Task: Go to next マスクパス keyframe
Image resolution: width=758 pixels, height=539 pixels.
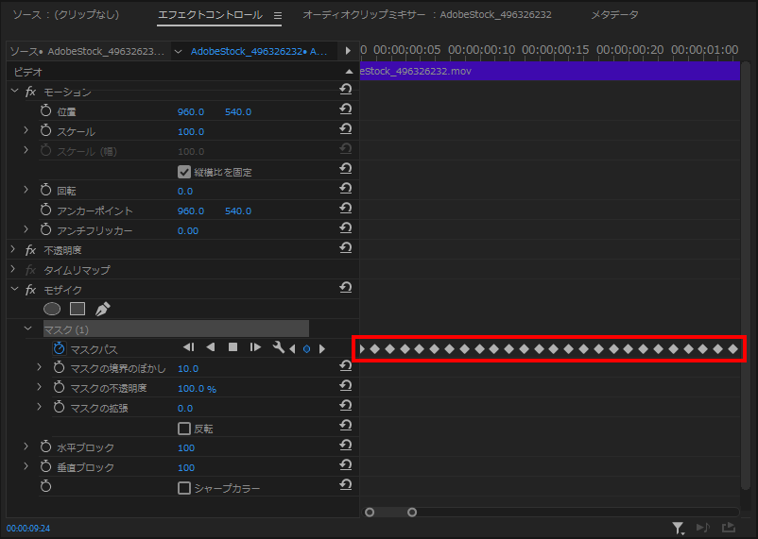Action: pyautogui.click(x=322, y=348)
